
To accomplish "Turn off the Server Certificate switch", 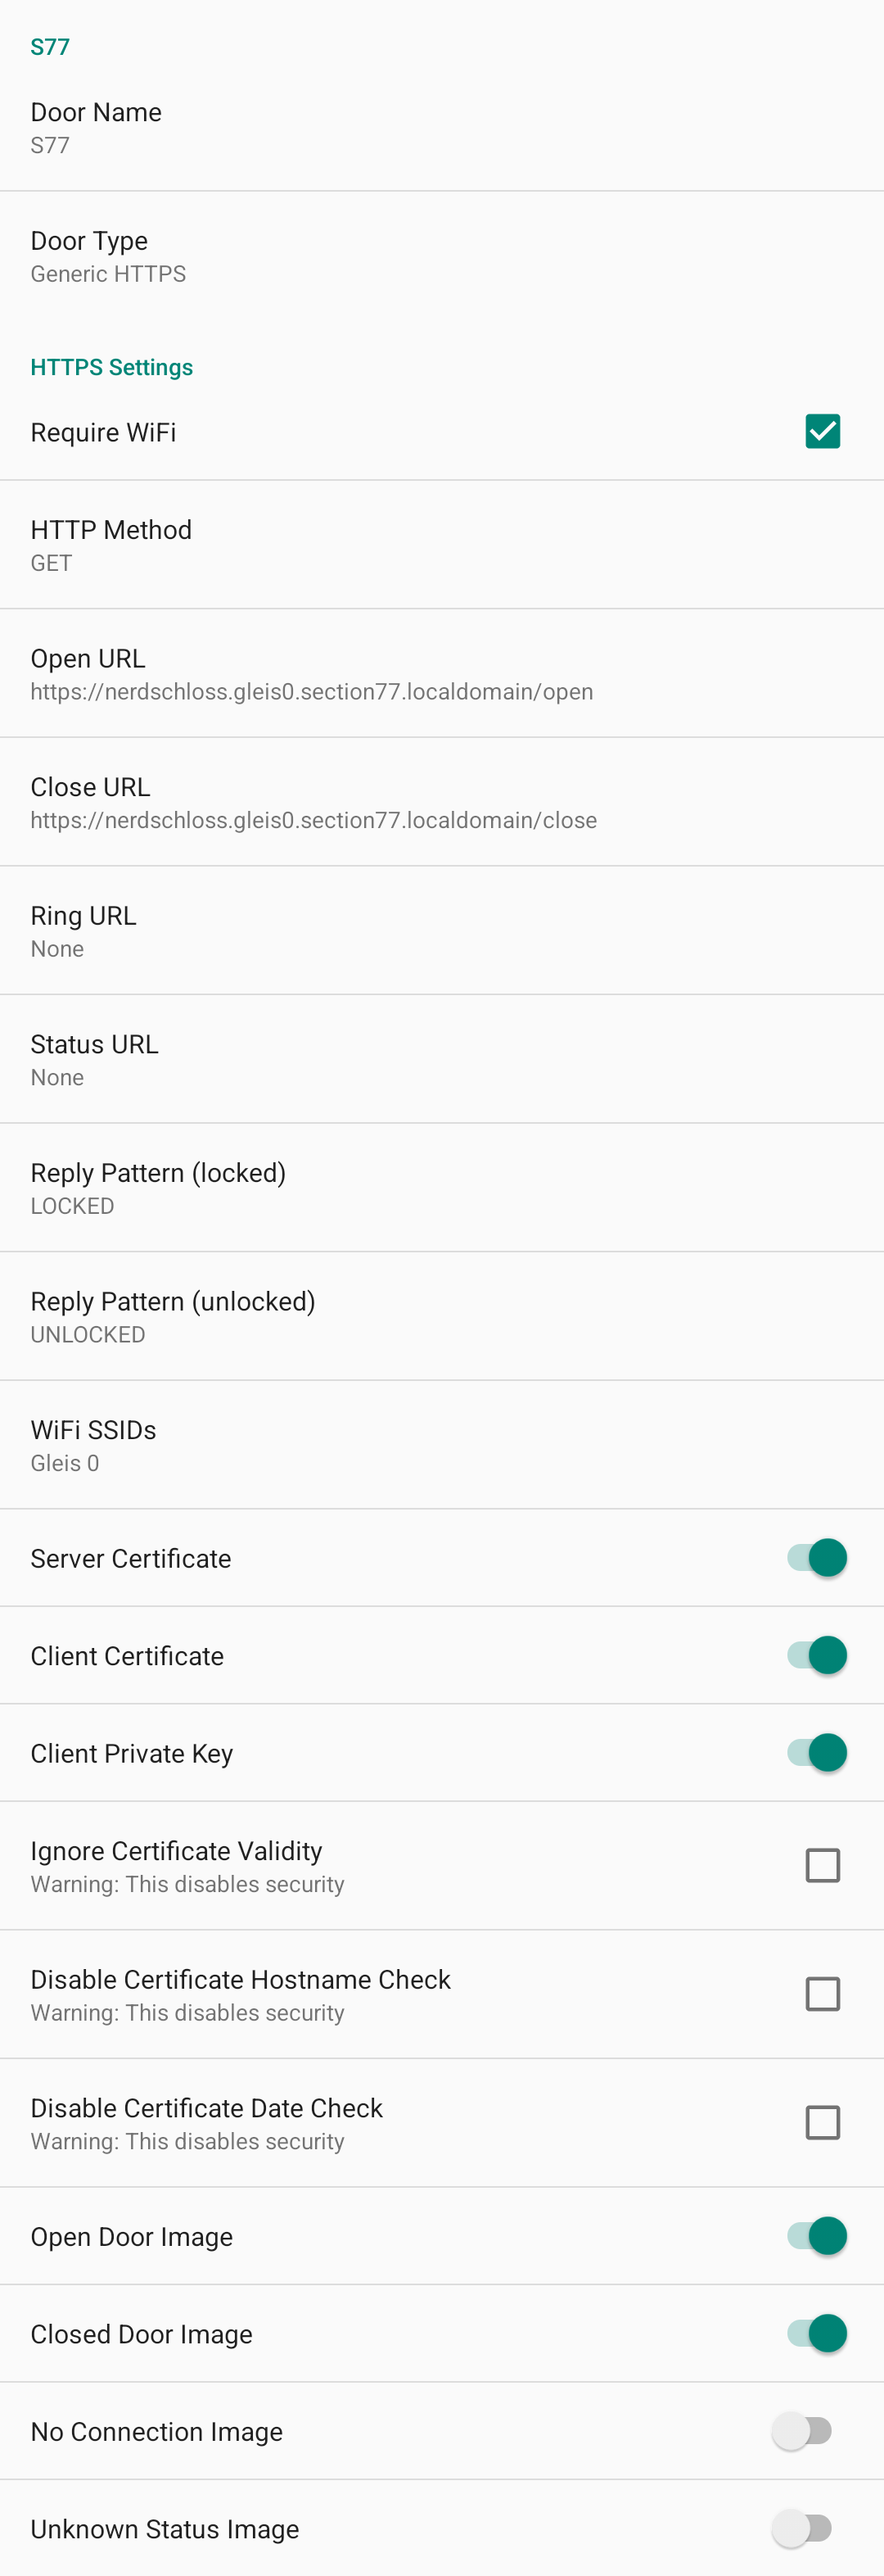I will (817, 1557).
